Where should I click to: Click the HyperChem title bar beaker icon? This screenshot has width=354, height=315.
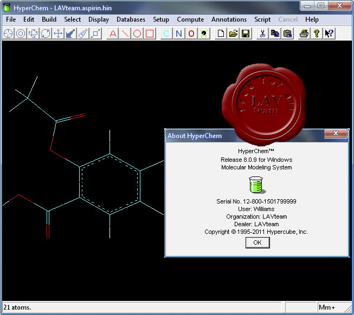click(7, 7)
